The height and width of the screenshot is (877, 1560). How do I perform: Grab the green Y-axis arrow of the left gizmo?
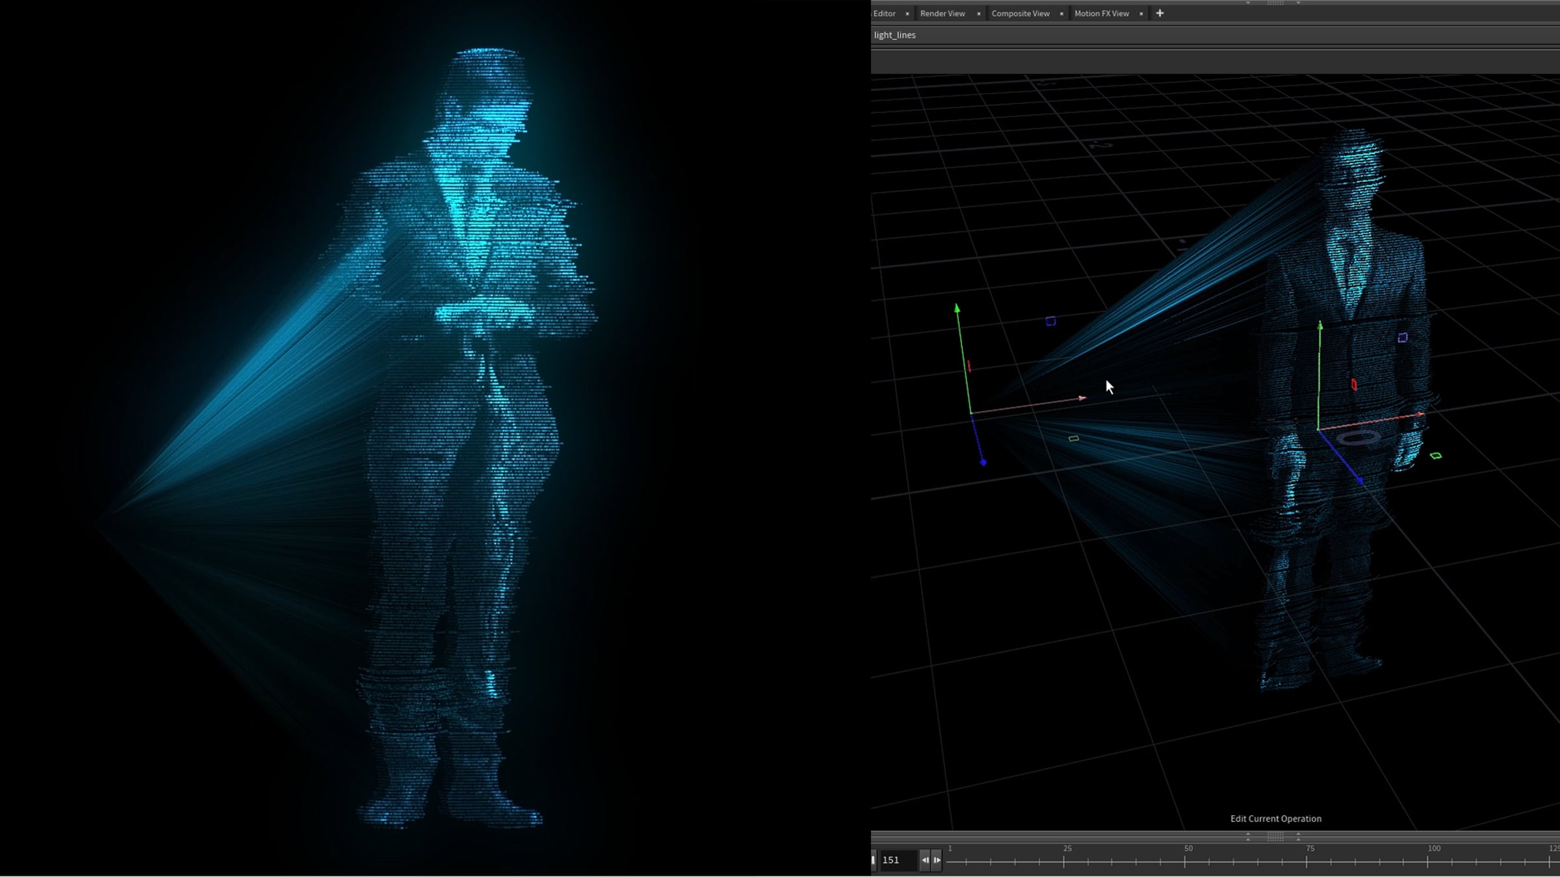point(957,309)
